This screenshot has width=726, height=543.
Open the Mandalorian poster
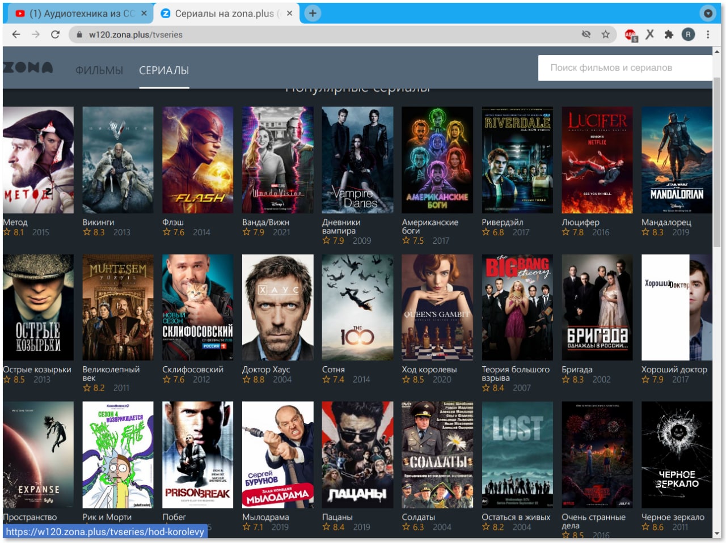(677, 160)
